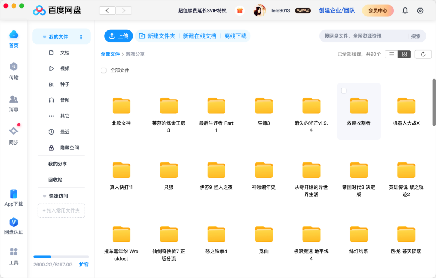The height and width of the screenshot is (278, 436).
Task: Click the SVIP4 badge
Action: (x=303, y=10)
